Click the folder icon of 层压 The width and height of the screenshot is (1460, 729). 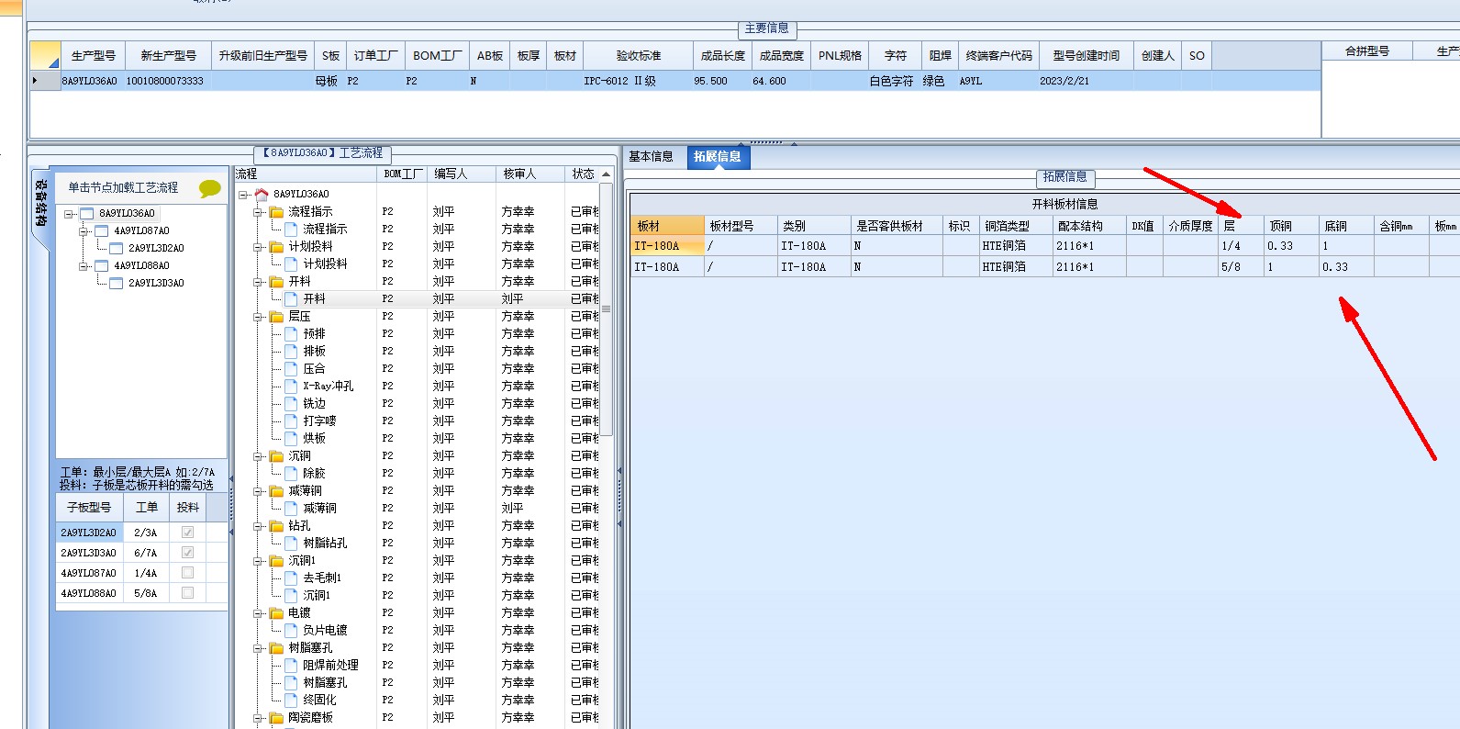coord(276,316)
